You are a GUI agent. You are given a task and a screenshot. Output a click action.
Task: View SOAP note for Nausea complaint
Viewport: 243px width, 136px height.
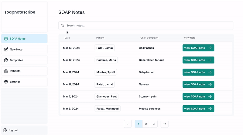(x=198, y=84)
